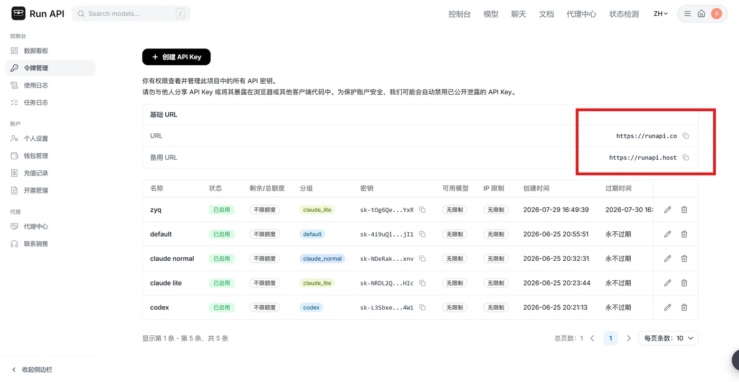Click the home icon in header
Viewport: 739px width, 382px height.
point(701,14)
